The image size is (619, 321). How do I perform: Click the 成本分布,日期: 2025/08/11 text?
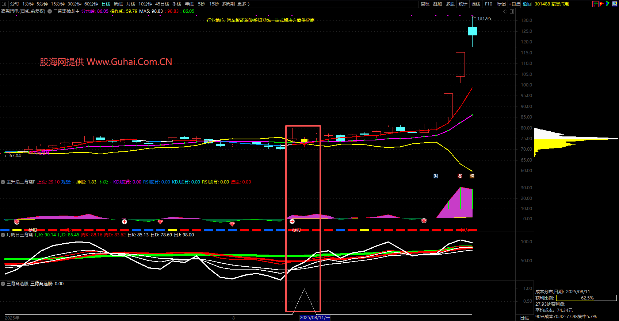[x=563, y=292]
